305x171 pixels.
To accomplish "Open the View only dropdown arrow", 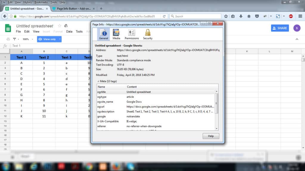I will (x=60, y=39).
